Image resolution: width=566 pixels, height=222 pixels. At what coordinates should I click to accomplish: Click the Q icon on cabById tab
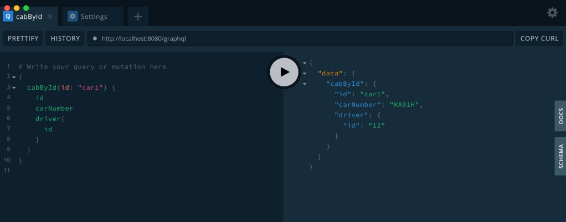(8, 17)
